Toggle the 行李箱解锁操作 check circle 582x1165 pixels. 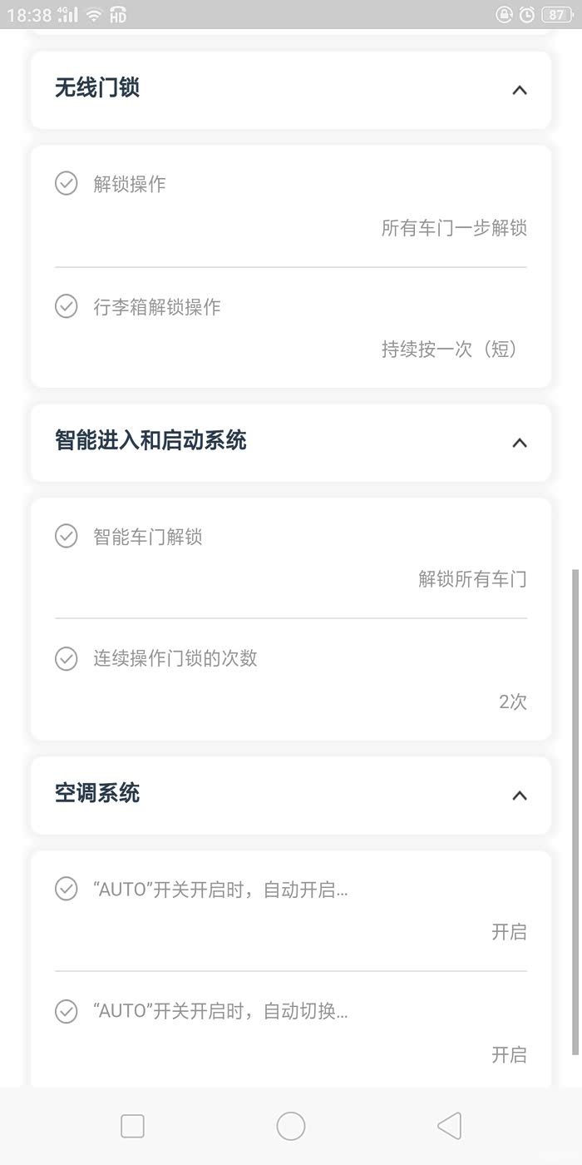pos(67,306)
